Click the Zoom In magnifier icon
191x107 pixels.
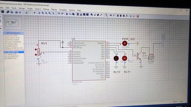pos(43,13)
